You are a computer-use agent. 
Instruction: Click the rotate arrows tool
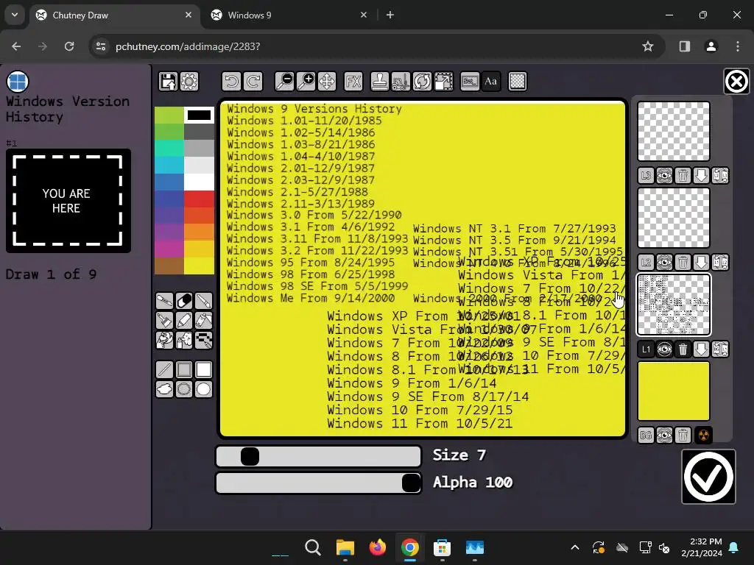point(422,82)
